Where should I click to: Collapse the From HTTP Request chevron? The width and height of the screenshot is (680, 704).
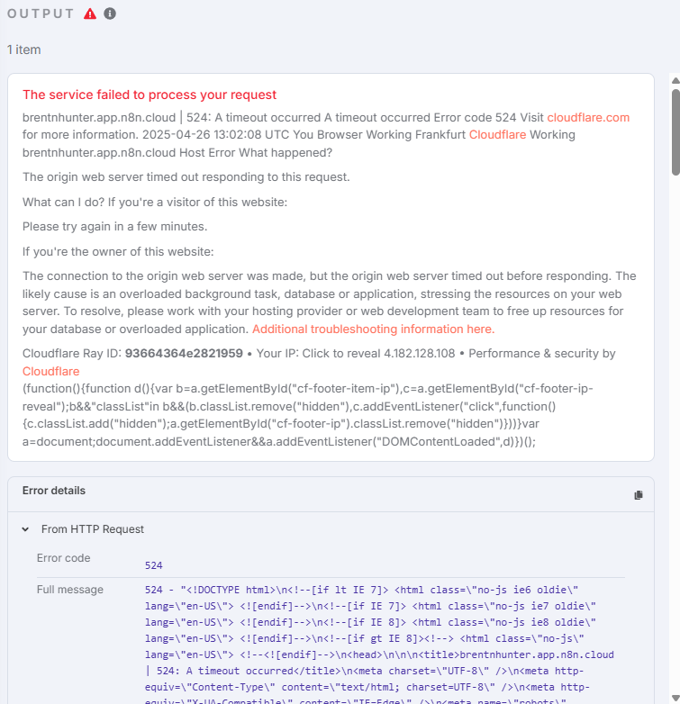click(x=26, y=529)
